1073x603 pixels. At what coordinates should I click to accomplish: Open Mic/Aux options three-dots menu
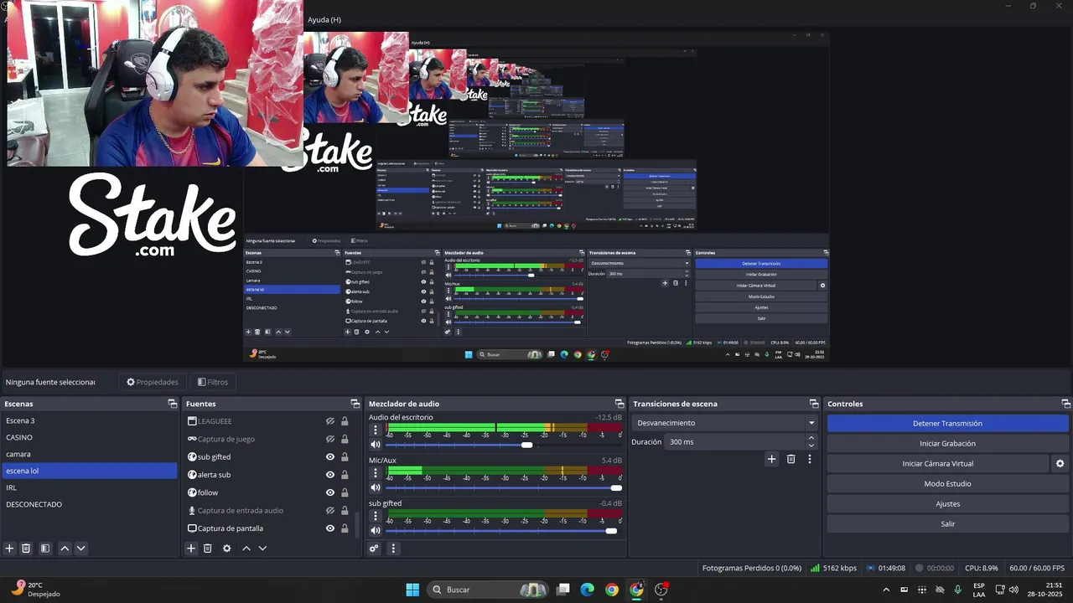click(x=376, y=472)
